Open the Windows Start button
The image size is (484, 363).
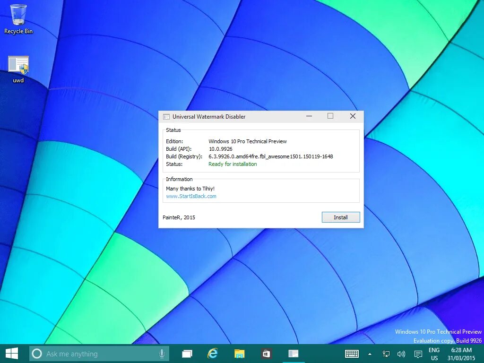(12, 354)
